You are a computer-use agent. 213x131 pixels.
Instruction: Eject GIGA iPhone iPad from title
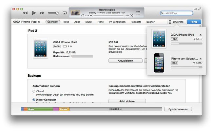point(39,22)
